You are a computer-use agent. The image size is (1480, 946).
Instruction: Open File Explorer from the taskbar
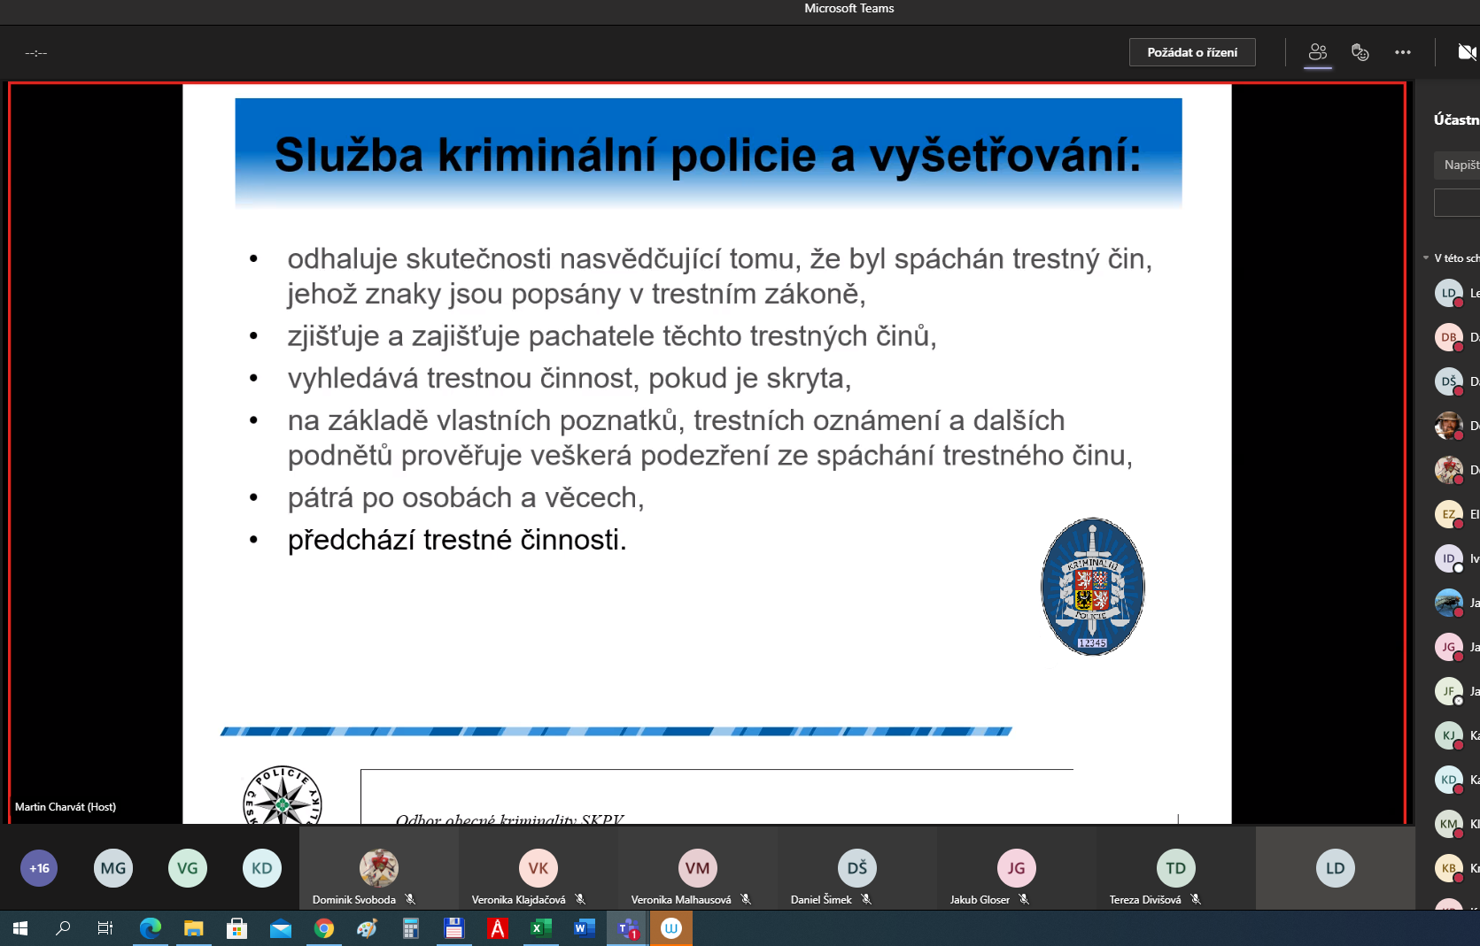coord(194,928)
